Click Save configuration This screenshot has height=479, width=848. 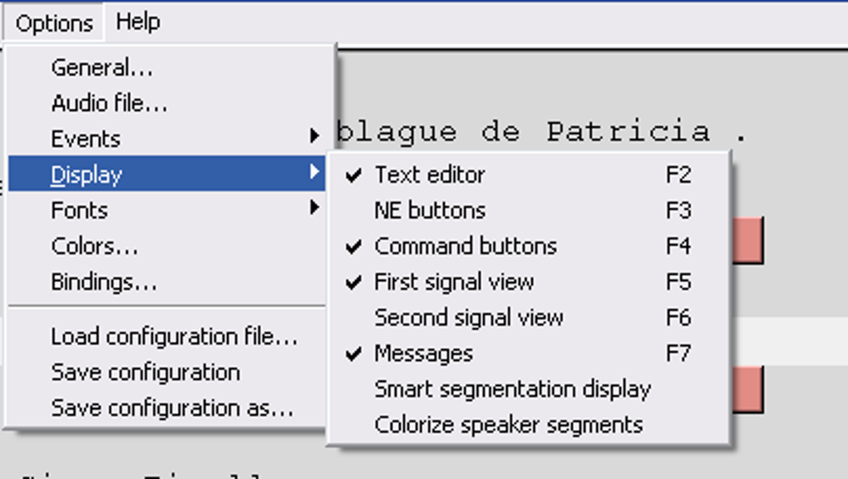145,373
